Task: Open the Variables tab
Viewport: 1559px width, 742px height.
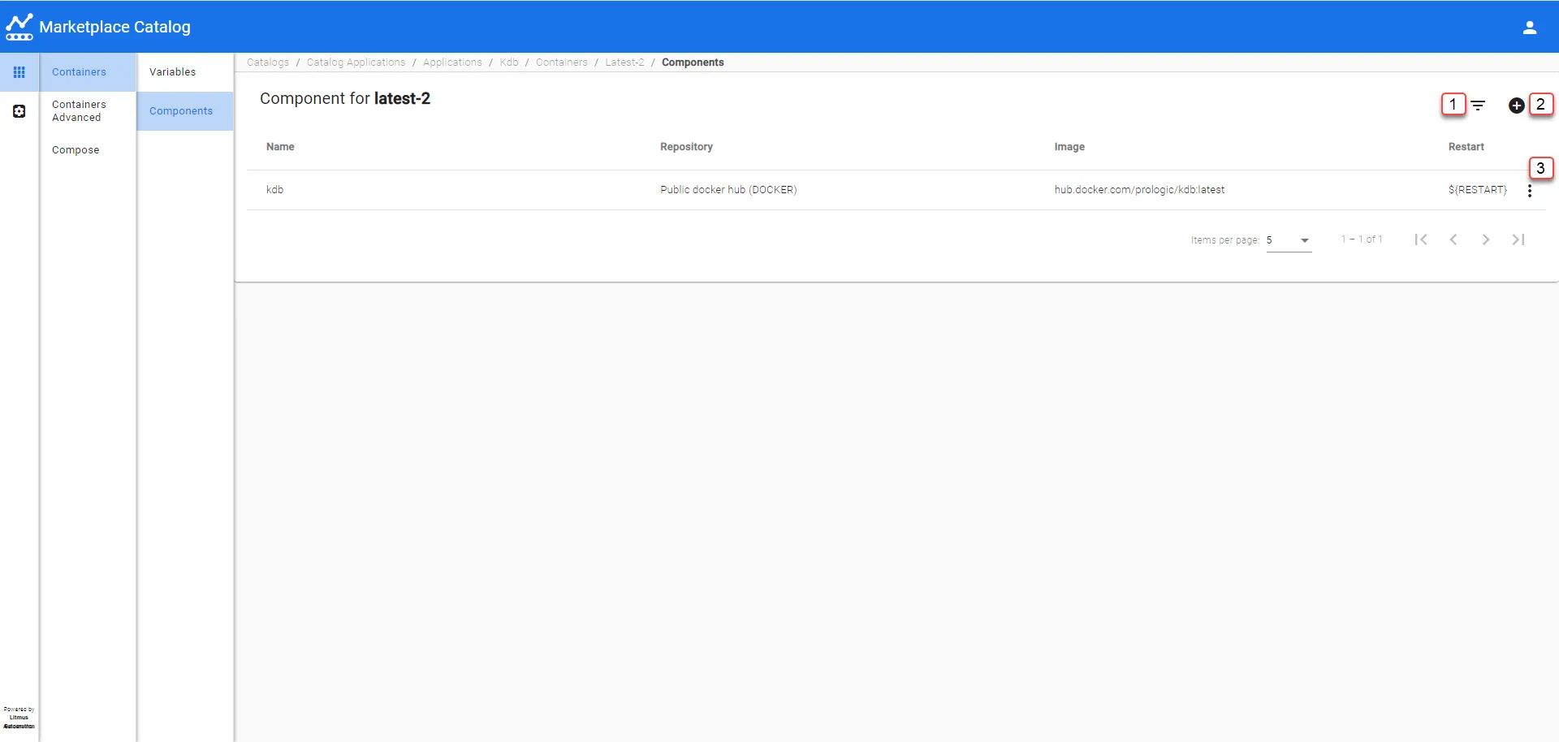Action: click(185, 72)
